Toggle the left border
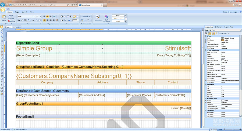 71,16
